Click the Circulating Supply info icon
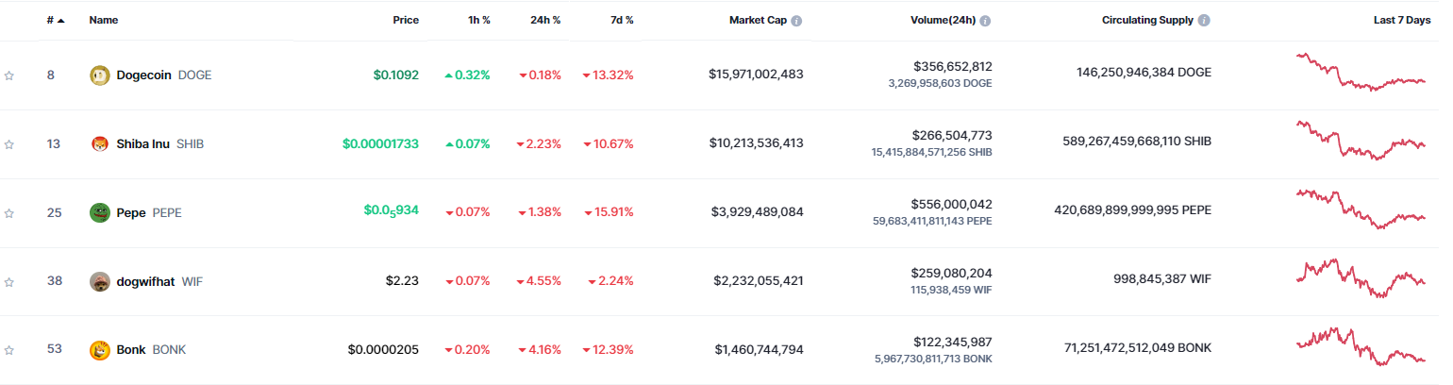The height and width of the screenshot is (385, 1453). (x=1205, y=20)
